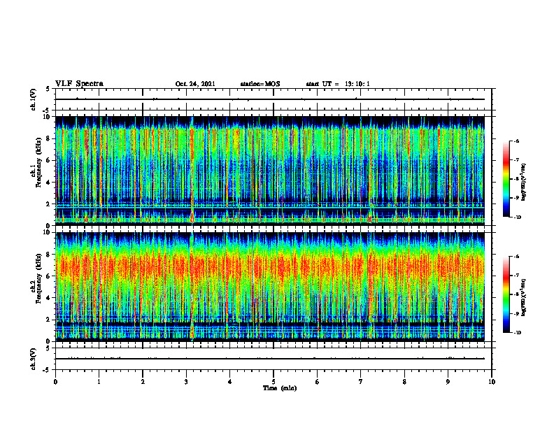Click the date 'Oct. 24, 2021'

(x=195, y=84)
